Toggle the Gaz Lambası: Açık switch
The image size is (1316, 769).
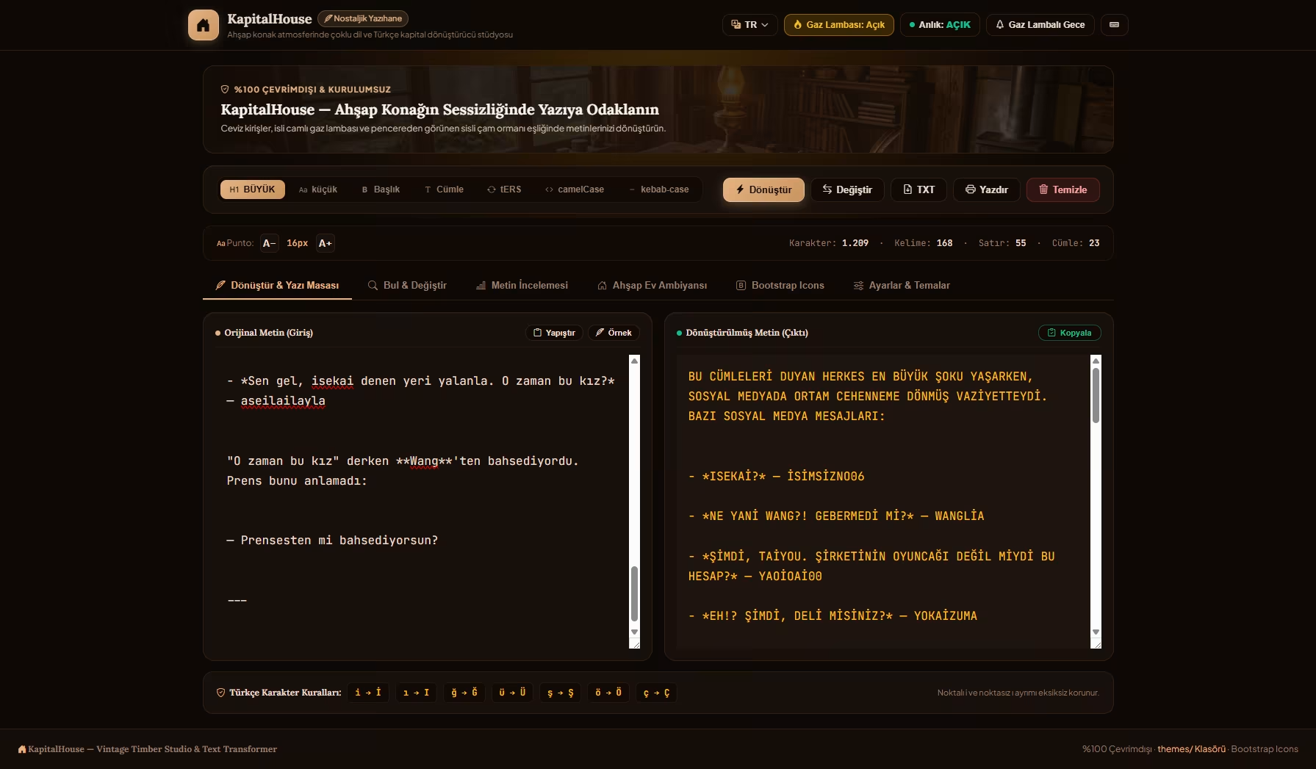pyautogui.click(x=838, y=25)
